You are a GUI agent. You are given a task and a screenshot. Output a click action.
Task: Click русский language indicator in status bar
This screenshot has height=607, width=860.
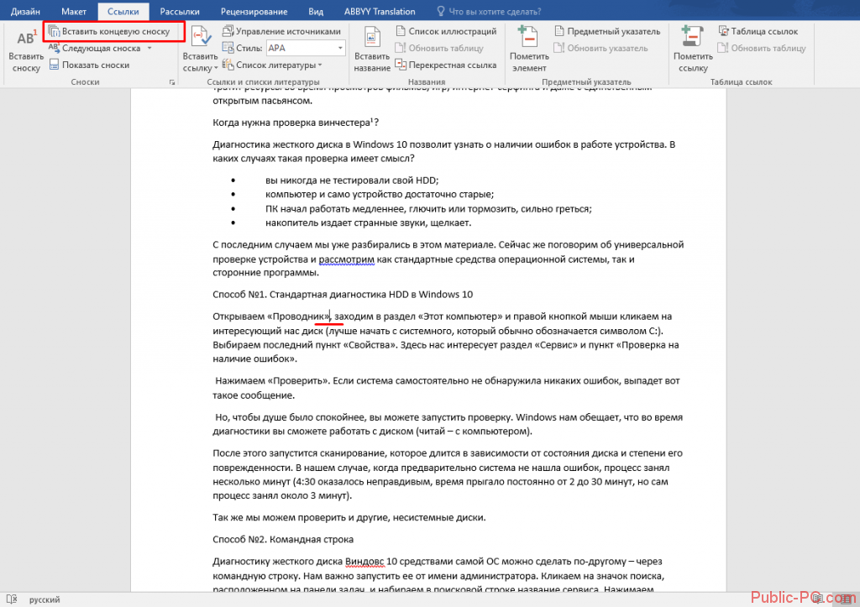pos(45,600)
